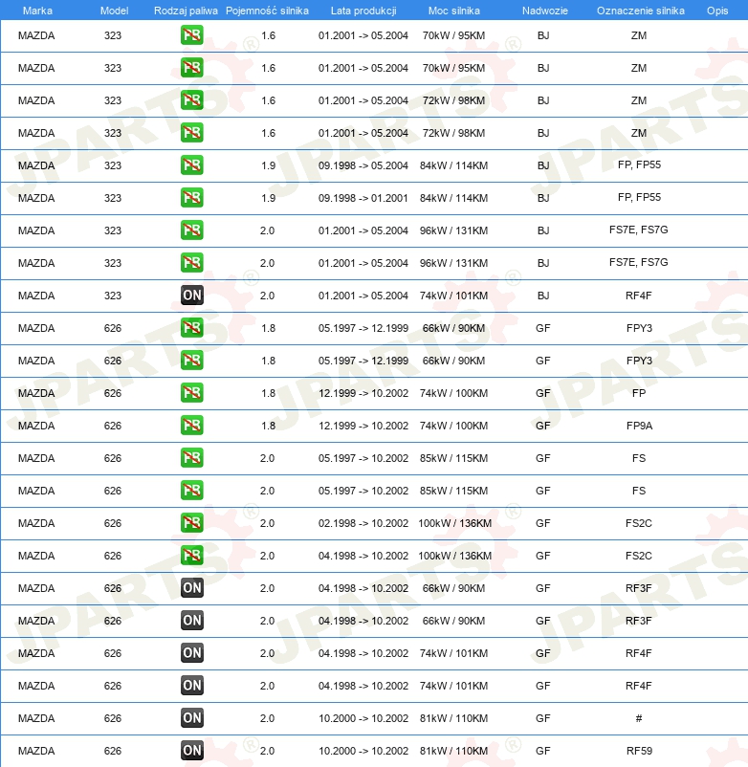This screenshot has height=767, width=748.
Task: Click model 626 in the FP9A row
Action: tap(113, 426)
